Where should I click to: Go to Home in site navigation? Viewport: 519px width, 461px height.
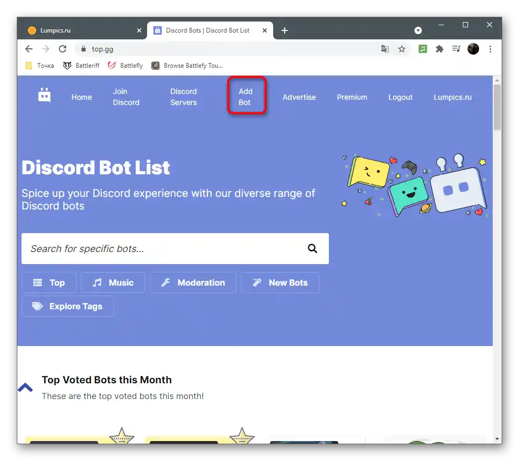pos(82,97)
